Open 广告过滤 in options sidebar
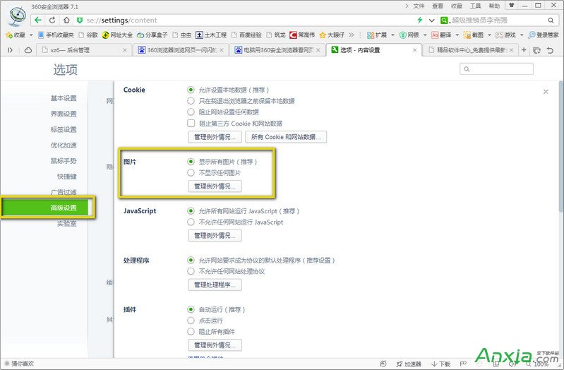564x370 pixels. tap(64, 192)
